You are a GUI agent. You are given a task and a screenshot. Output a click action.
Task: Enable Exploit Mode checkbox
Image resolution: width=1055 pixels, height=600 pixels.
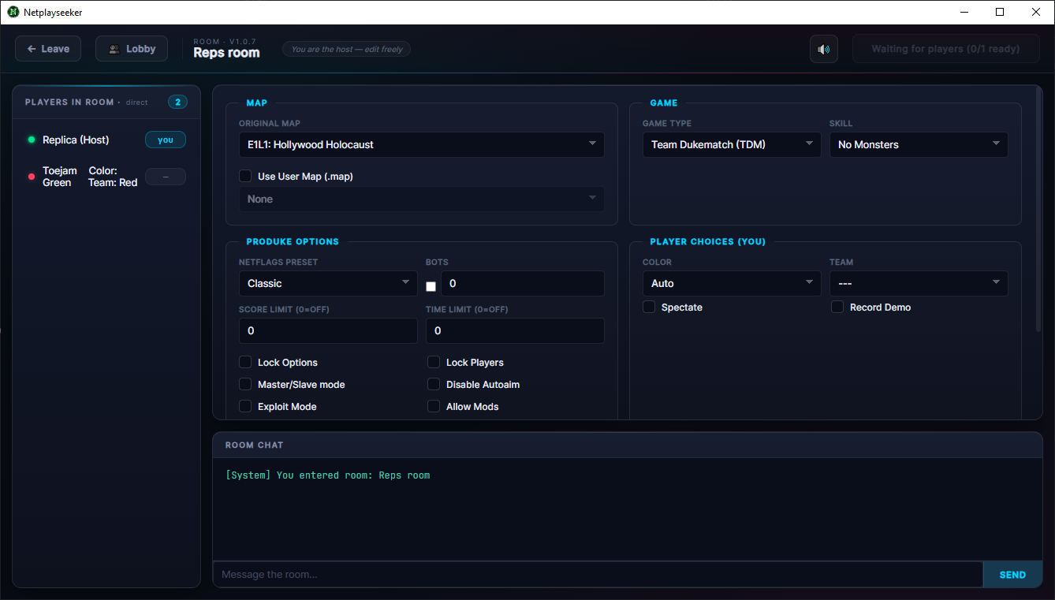click(x=245, y=407)
